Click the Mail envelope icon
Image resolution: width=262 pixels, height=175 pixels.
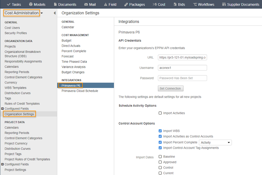[x=86, y=4]
